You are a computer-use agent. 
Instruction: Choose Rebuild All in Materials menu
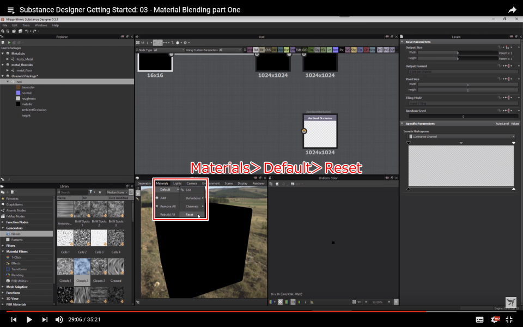click(167, 215)
